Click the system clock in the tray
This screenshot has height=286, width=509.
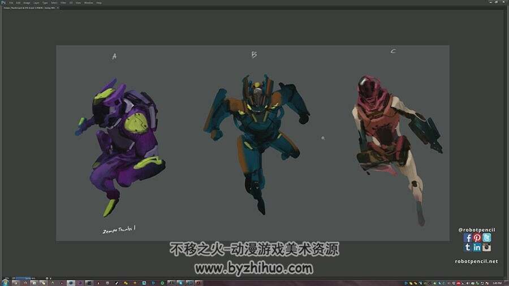[x=497, y=283]
